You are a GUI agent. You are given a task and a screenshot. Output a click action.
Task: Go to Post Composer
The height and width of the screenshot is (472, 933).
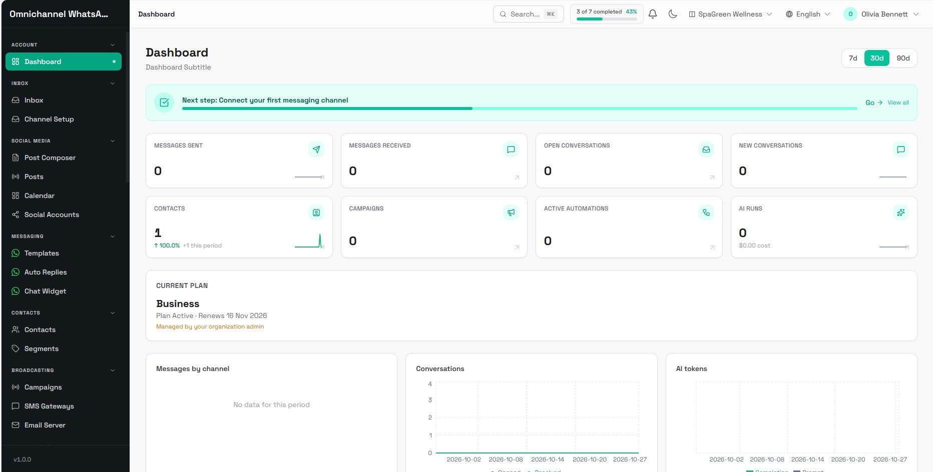[64, 157]
